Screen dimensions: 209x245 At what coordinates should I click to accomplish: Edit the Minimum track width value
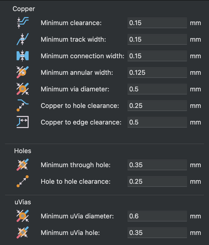pos(157,39)
